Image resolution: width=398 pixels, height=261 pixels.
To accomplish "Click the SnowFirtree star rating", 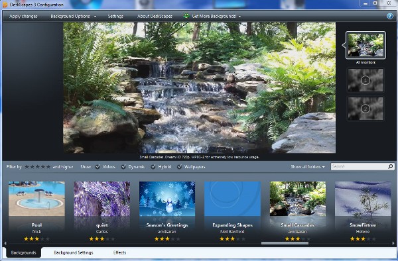I will pos(363,238).
